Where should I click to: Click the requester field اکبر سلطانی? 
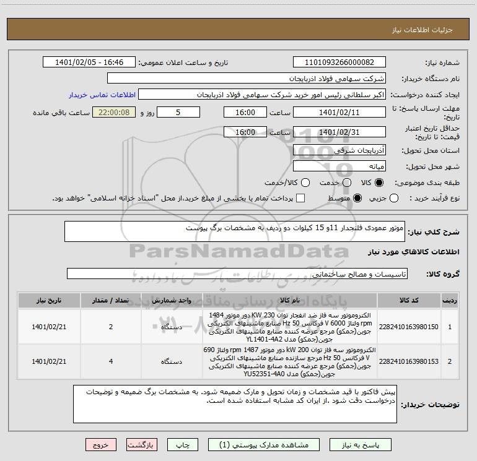[262, 95]
